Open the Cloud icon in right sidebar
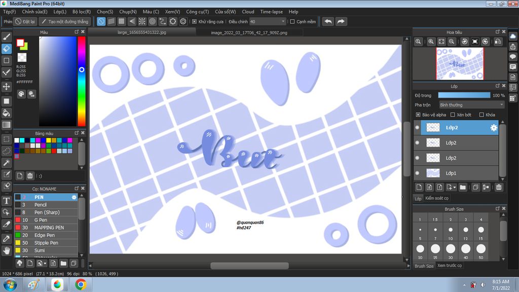 513,36
